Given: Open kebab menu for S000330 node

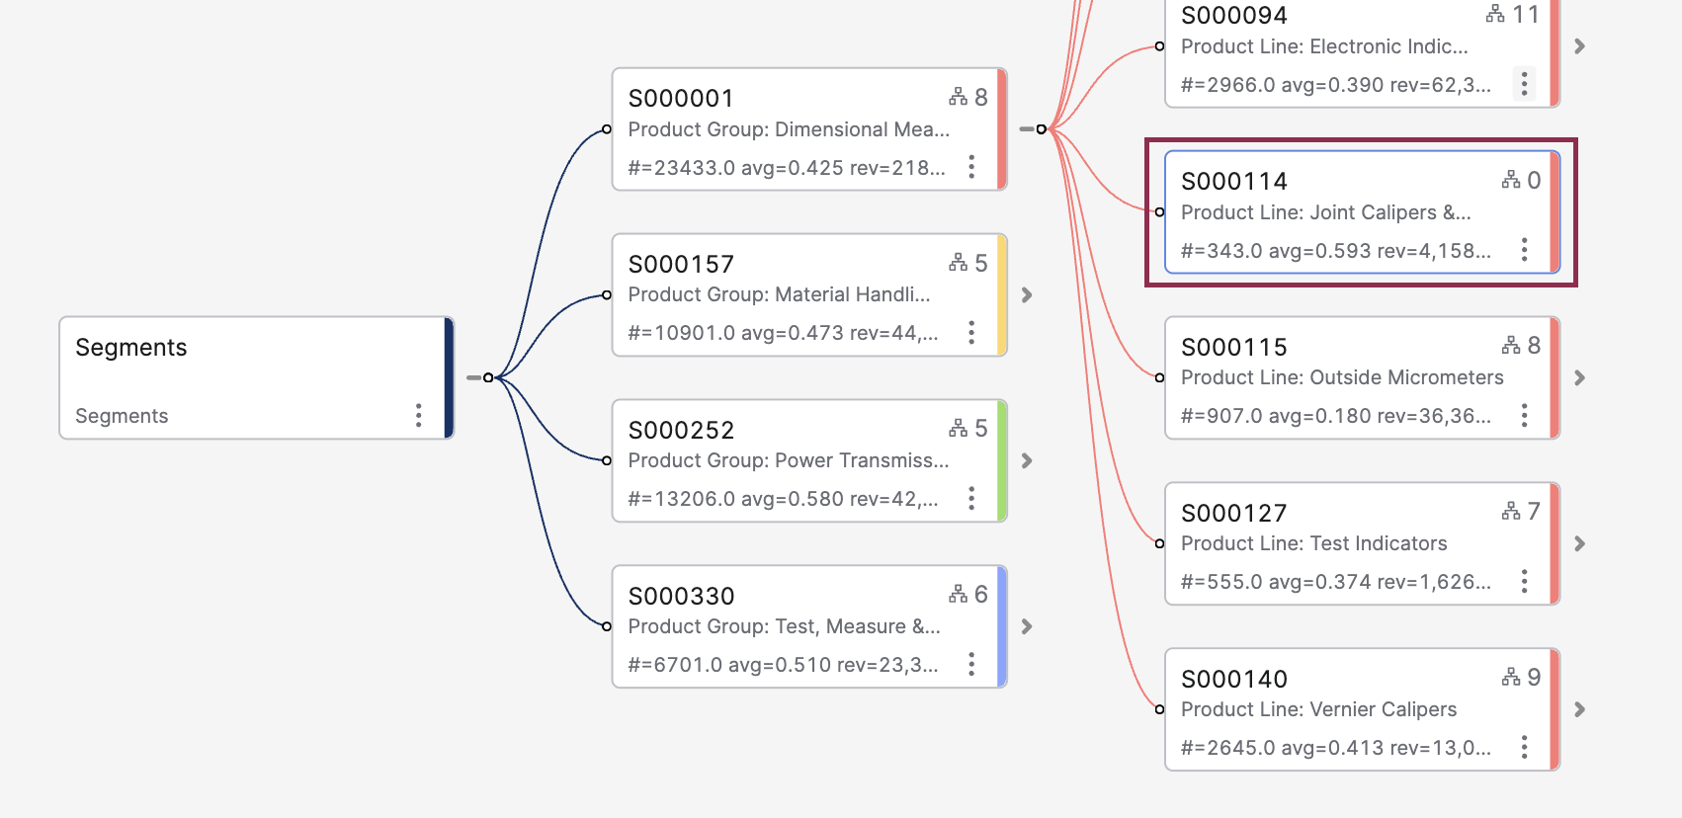Looking at the screenshot, I should point(971,664).
